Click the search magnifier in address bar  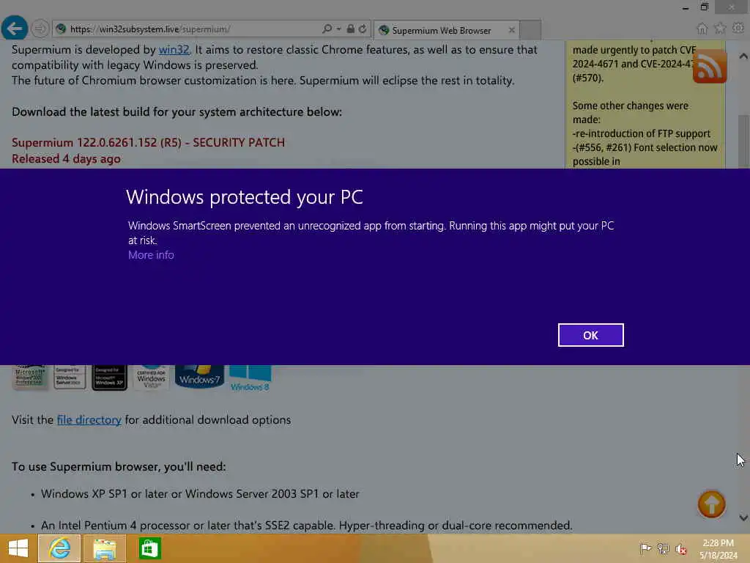pos(327,29)
